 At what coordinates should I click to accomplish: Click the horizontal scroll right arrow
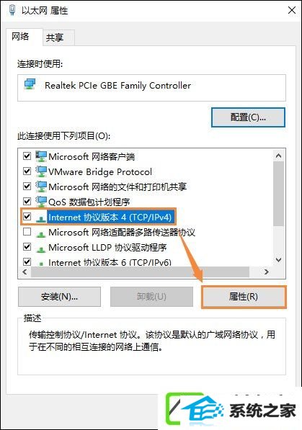coord(266,272)
